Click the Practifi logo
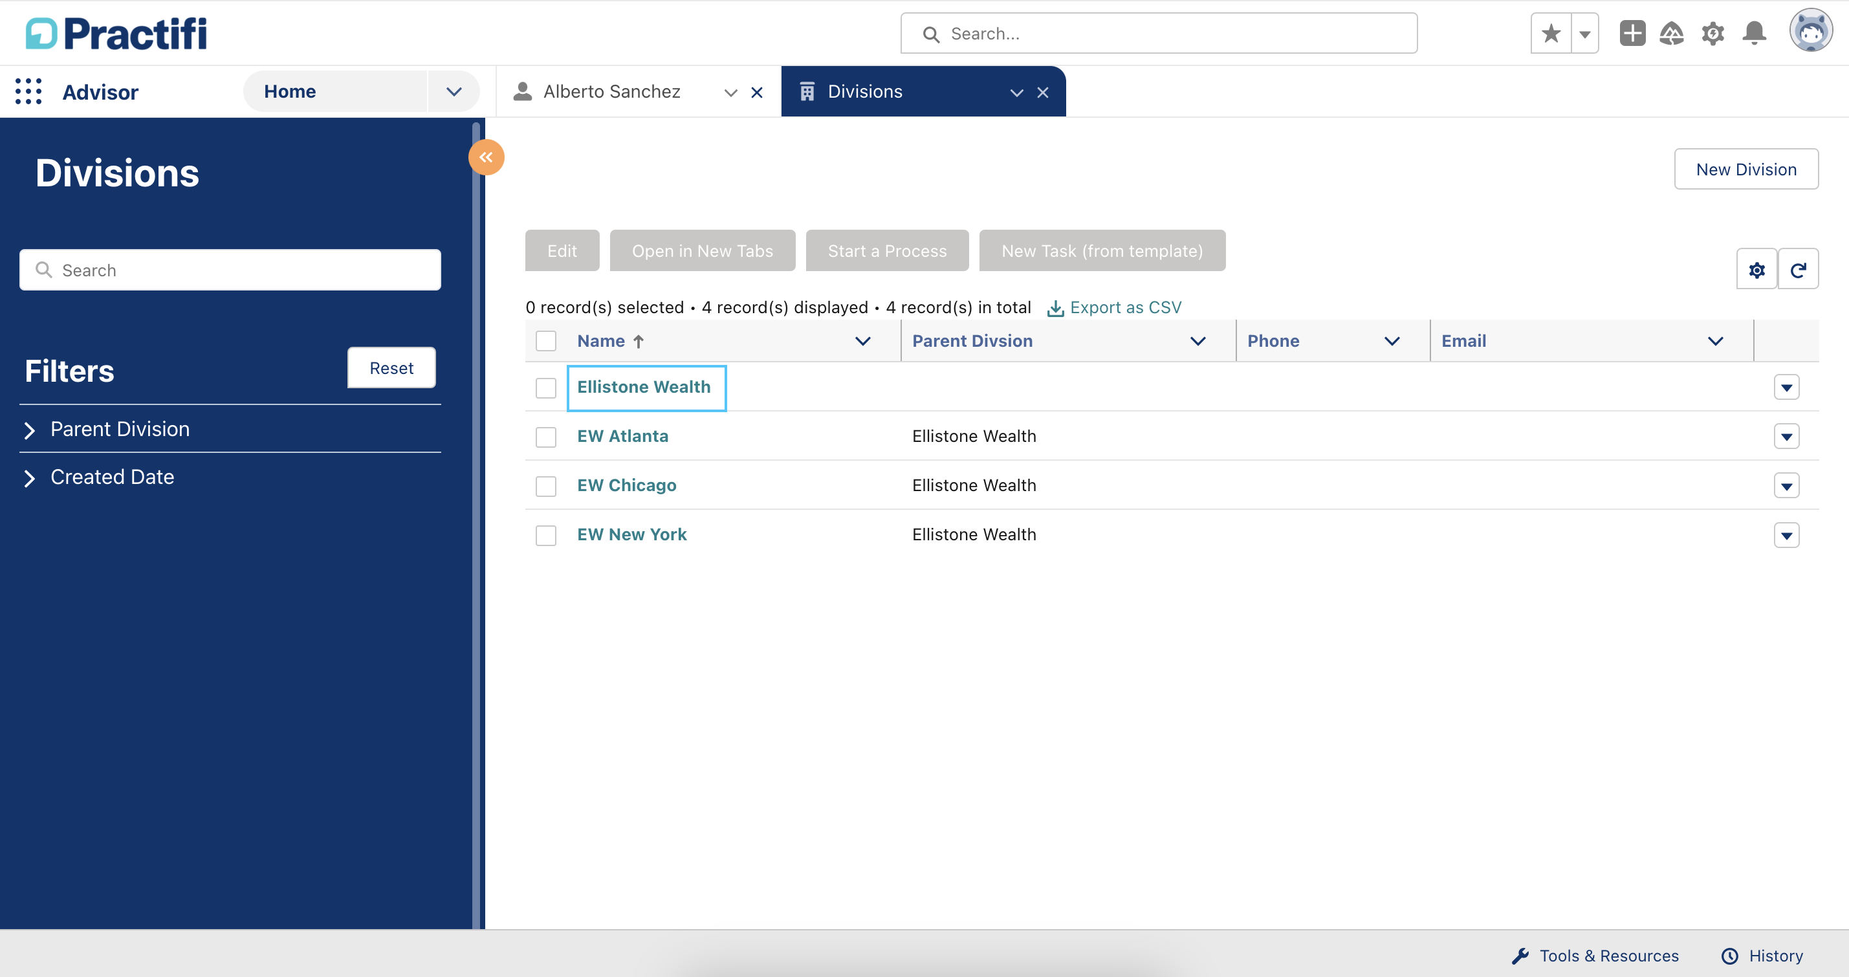 116,34
